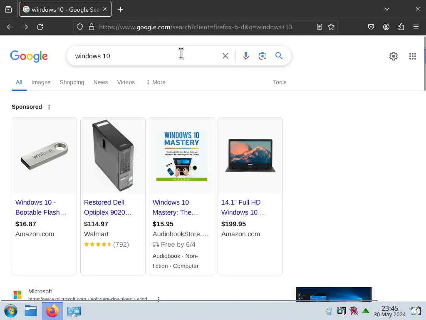View site security lock information
This screenshot has width=426, height=320.
[92, 27]
